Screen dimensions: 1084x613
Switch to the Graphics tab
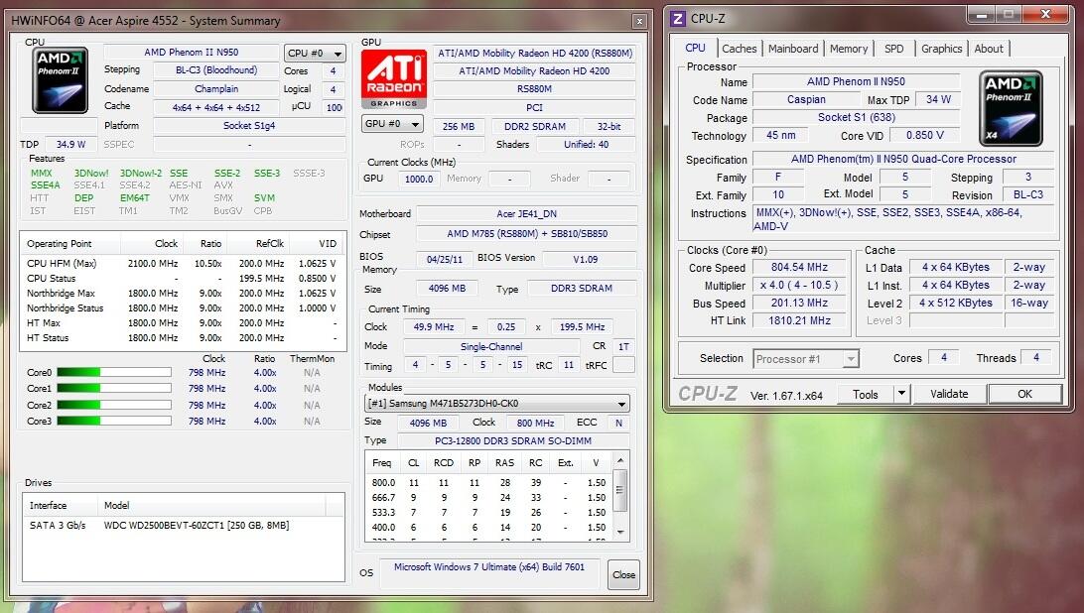(x=942, y=49)
